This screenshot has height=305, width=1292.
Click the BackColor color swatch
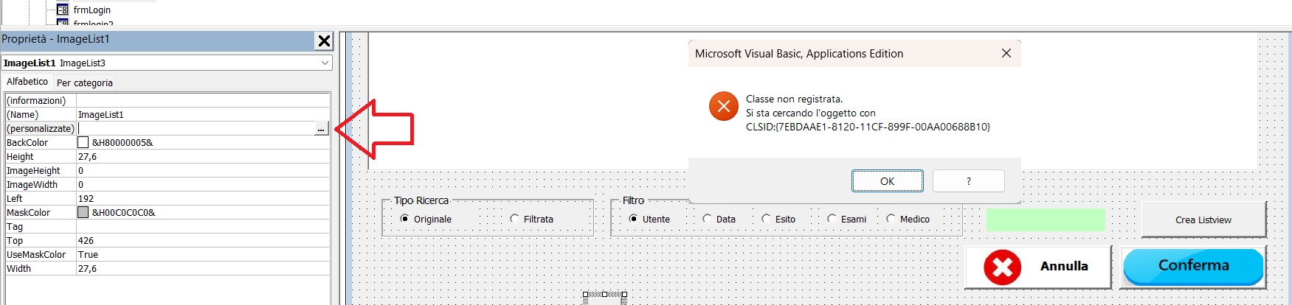[x=83, y=143]
